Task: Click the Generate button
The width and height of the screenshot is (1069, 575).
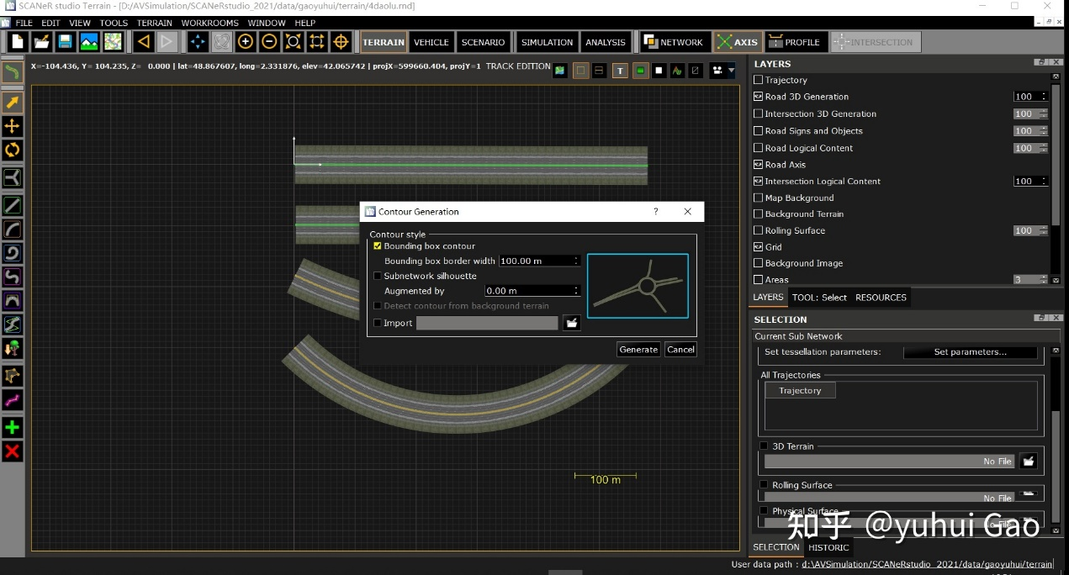Action: [x=638, y=350]
